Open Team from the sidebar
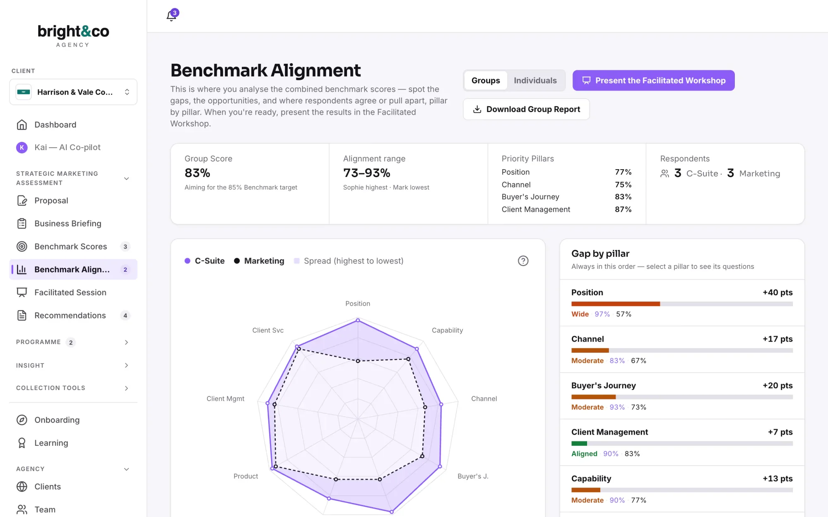Image resolution: width=828 pixels, height=517 pixels. (73, 510)
